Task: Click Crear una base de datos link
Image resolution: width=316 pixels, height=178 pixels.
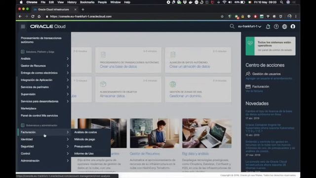Action: click(x=118, y=66)
